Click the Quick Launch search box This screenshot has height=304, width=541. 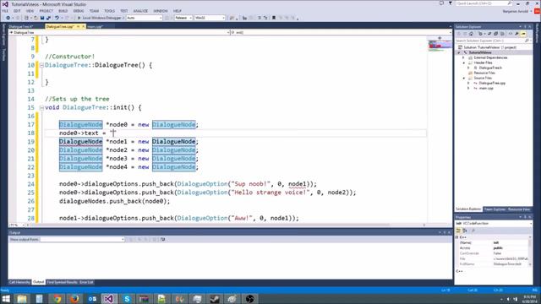484,3
